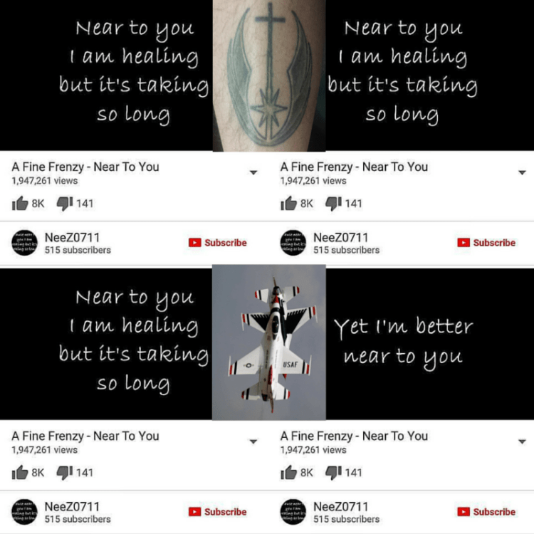Expand bottom-left video description arrow
This screenshot has height=534, width=534.
pyautogui.click(x=253, y=441)
